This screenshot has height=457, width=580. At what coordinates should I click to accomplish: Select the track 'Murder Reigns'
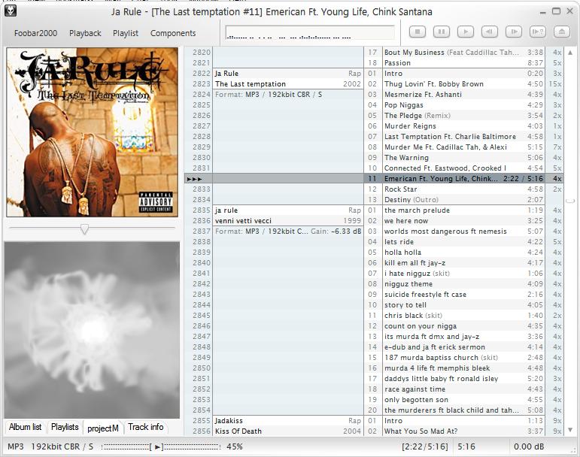463,126
